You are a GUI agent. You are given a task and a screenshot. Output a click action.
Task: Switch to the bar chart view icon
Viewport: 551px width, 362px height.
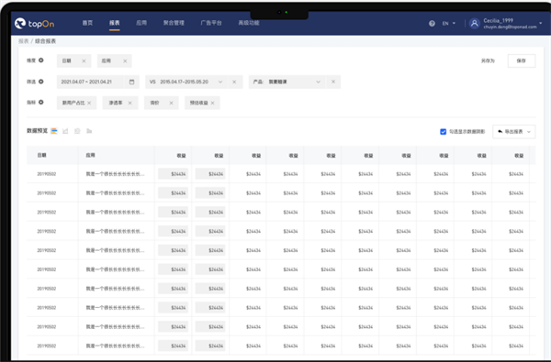point(89,131)
